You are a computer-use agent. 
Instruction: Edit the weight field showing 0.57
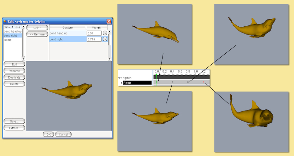(94, 33)
